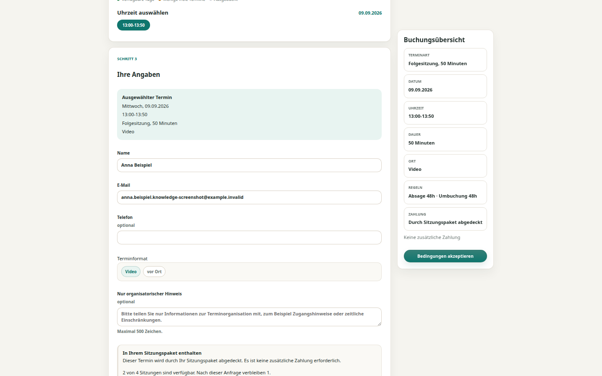602x376 pixels.
Task: Click the date 09.09.2026 next to Uhrzeit auswählen
Action: point(370,13)
